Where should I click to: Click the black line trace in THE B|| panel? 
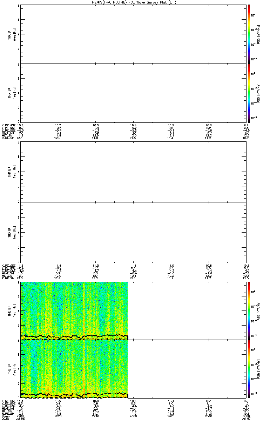[74, 395]
